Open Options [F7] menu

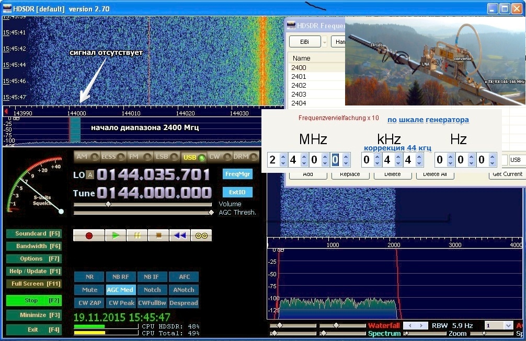coord(34,259)
